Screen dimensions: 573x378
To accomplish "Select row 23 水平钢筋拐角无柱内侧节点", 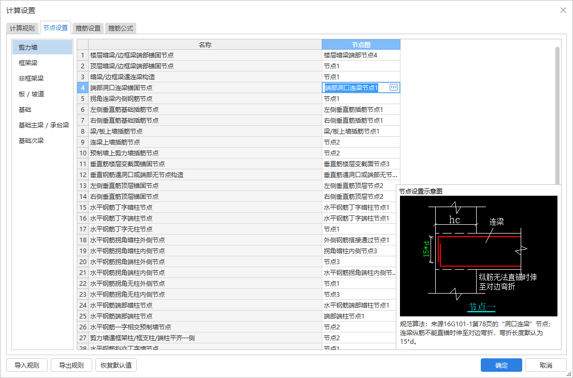I will 205,294.
